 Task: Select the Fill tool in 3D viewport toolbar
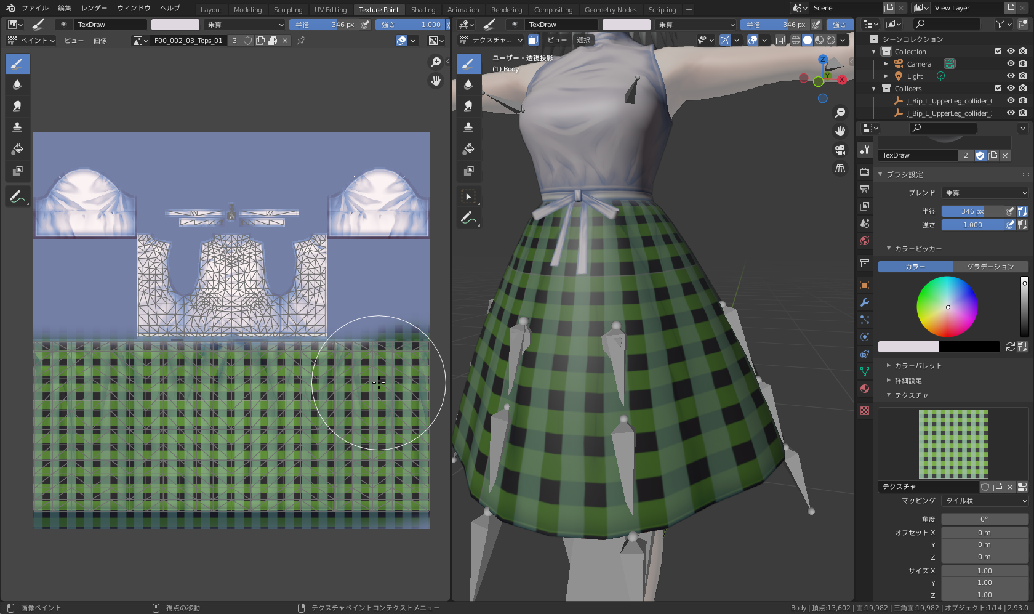(468, 149)
